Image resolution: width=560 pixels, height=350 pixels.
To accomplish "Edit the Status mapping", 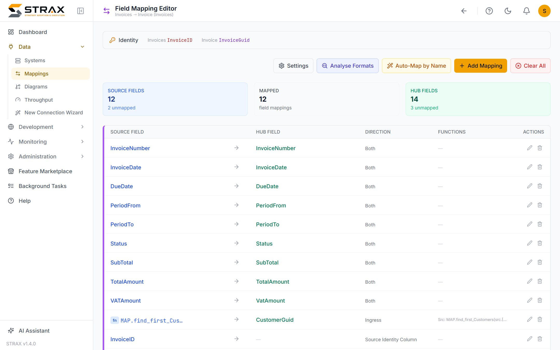I will (x=530, y=243).
